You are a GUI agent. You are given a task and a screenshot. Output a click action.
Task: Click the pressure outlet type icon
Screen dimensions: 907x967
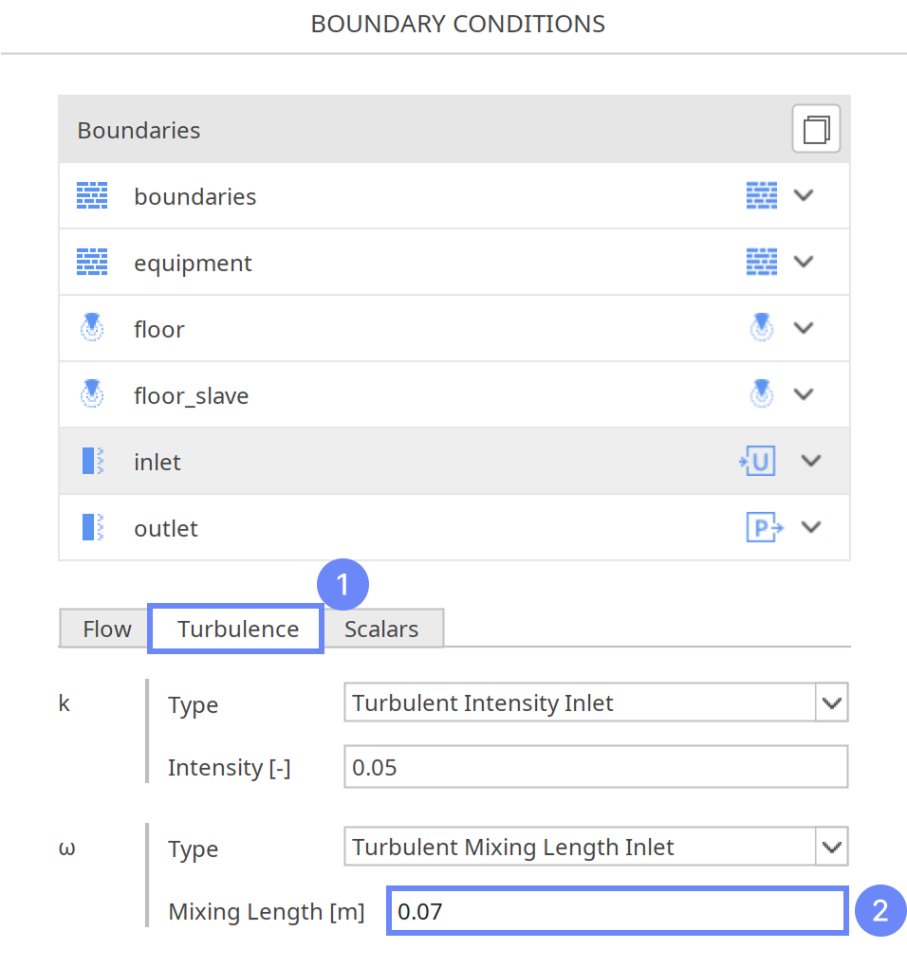[x=764, y=527]
